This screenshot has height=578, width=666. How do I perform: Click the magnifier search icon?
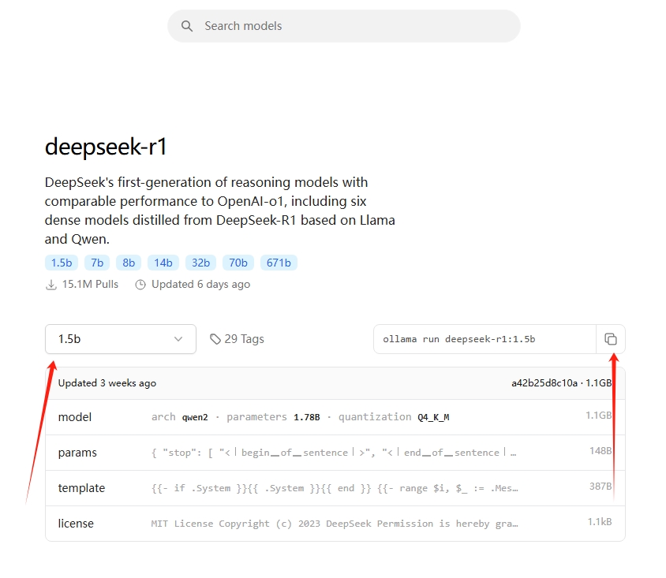click(187, 26)
